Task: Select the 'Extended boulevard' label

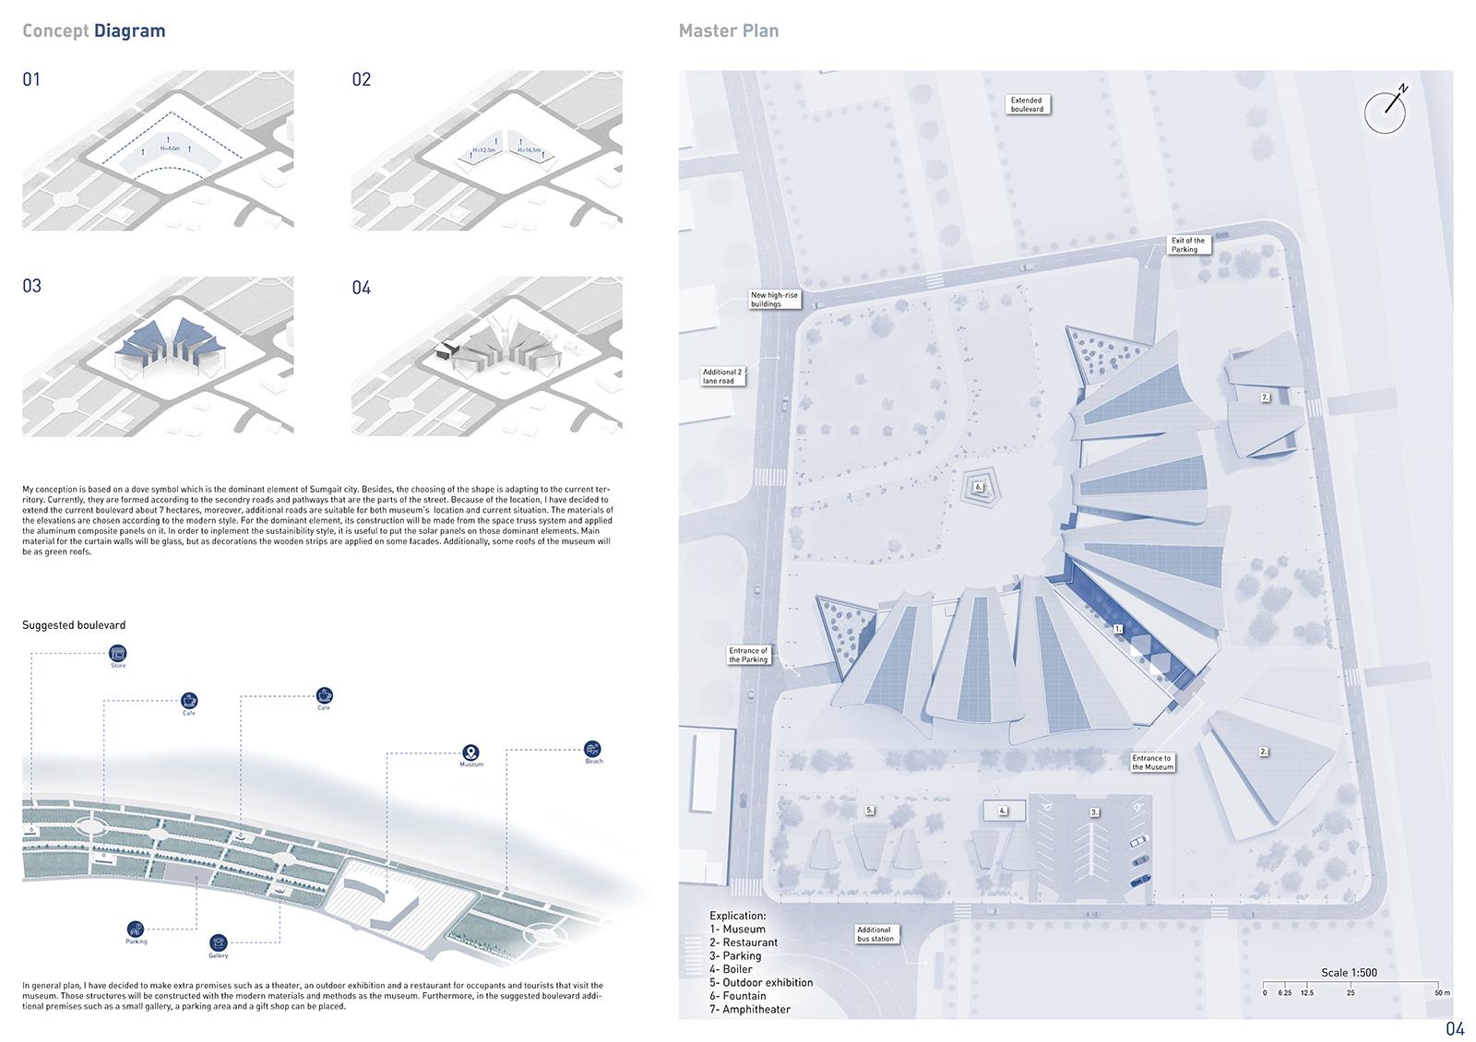Action: (1027, 105)
